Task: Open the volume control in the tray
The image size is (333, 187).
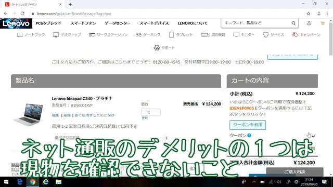Action: pyautogui.click(x=279, y=182)
